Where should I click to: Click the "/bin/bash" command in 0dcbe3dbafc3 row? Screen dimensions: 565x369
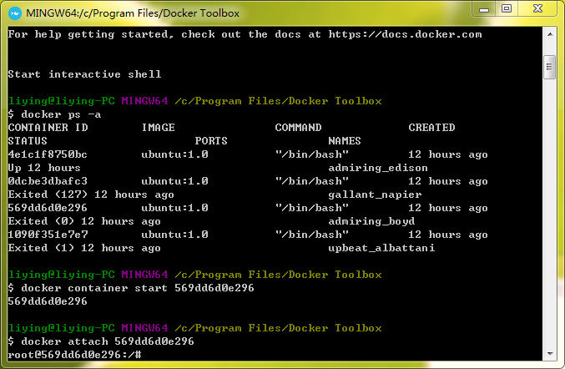311,181
